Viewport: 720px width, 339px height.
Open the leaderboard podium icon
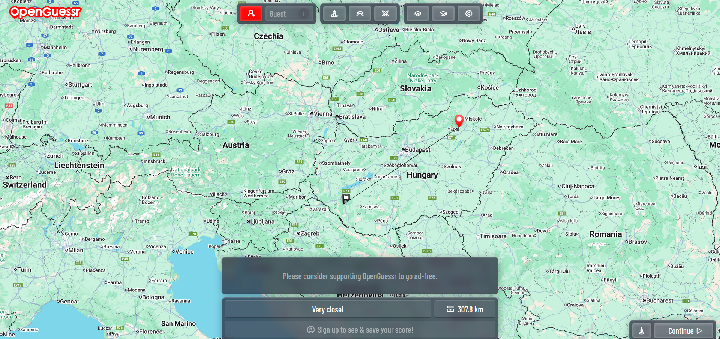click(334, 14)
